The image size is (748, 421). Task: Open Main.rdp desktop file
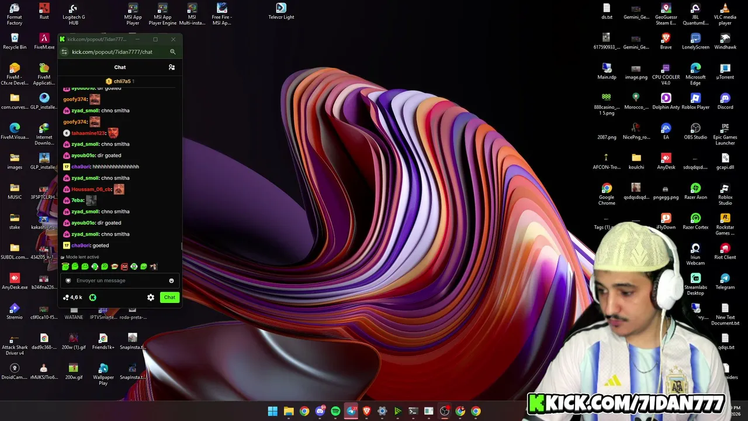pos(607,71)
